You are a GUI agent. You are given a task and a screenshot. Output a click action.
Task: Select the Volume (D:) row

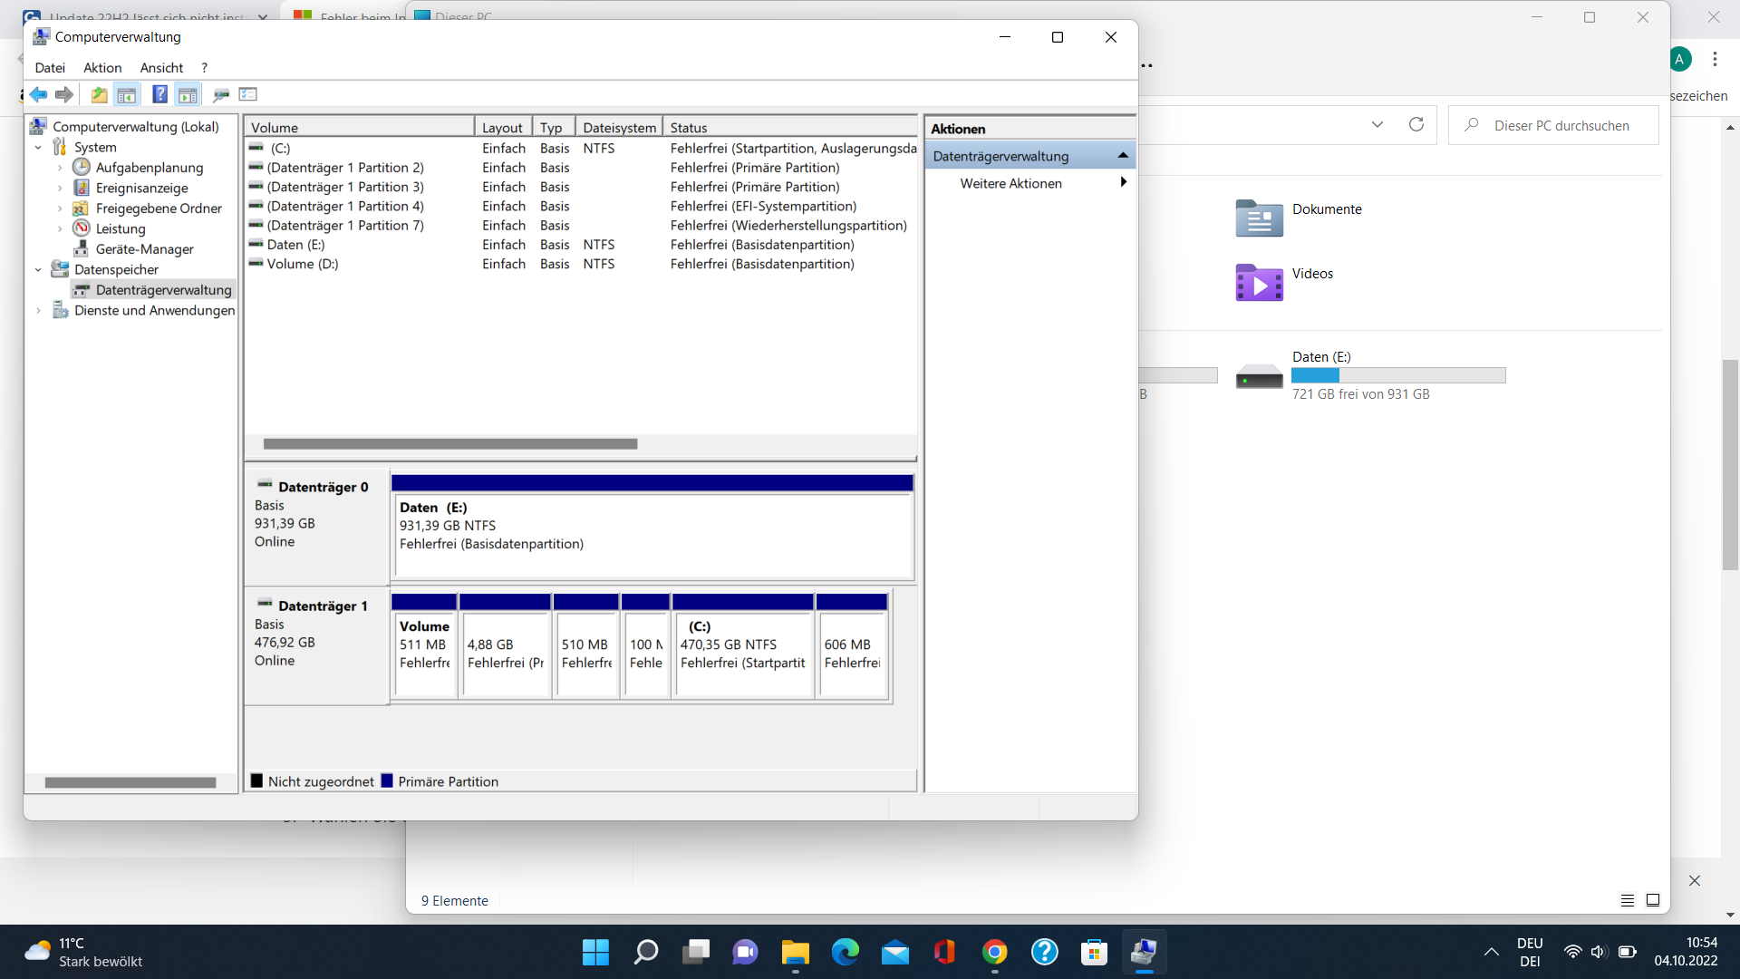(303, 264)
